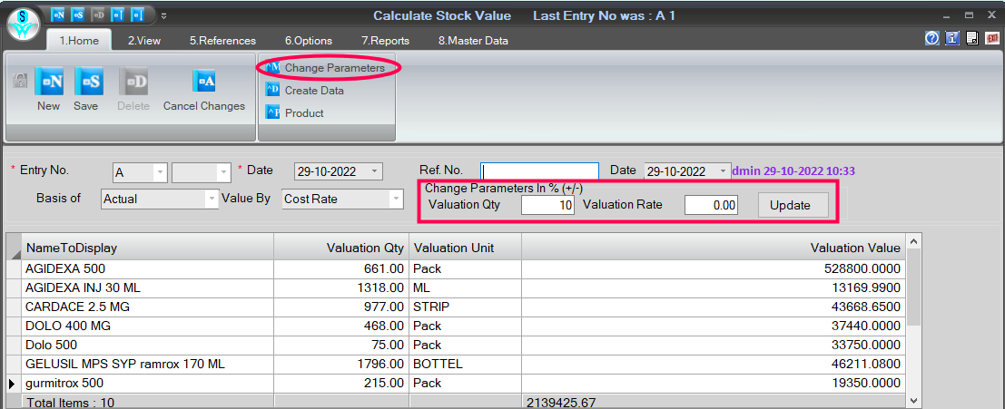Click the blue help question-mark icon
Viewport: 1005px width, 409px height.
932,38
